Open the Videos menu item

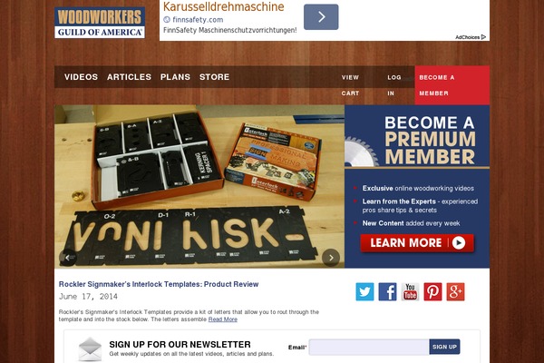tap(82, 77)
